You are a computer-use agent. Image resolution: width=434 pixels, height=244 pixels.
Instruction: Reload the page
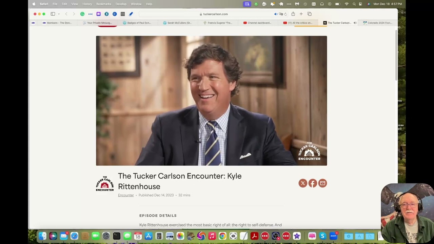tap(285, 14)
